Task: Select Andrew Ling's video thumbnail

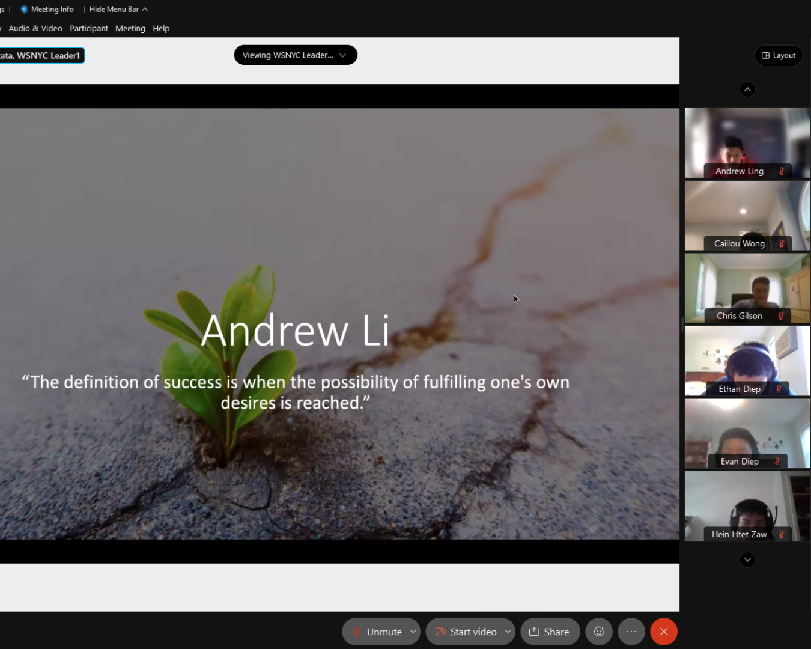Action: coord(747,143)
